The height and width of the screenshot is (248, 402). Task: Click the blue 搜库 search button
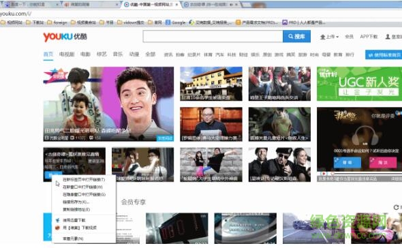[x=296, y=36]
